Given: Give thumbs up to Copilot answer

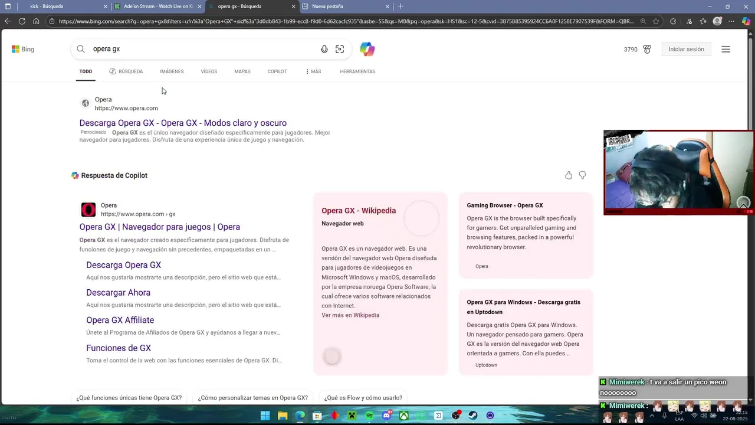Looking at the screenshot, I should click(569, 175).
